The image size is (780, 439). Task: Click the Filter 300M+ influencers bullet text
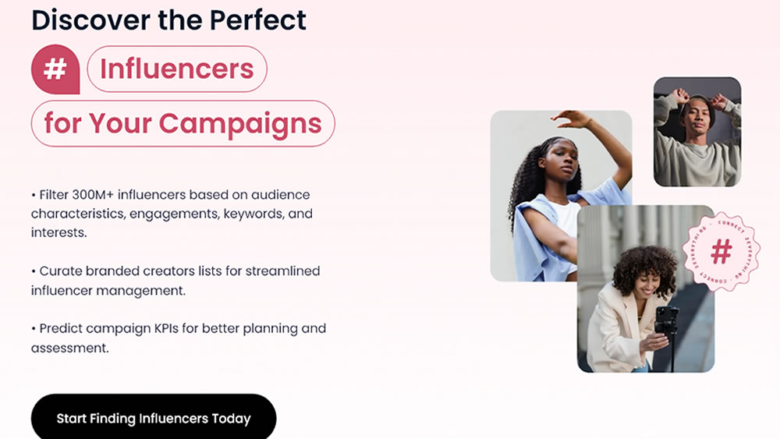pos(172,214)
